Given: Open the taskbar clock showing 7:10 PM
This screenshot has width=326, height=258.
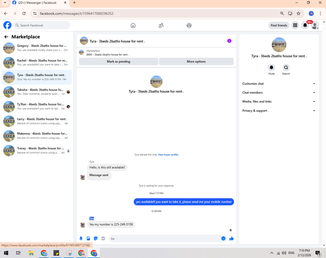Looking at the screenshot, I should (304, 253).
